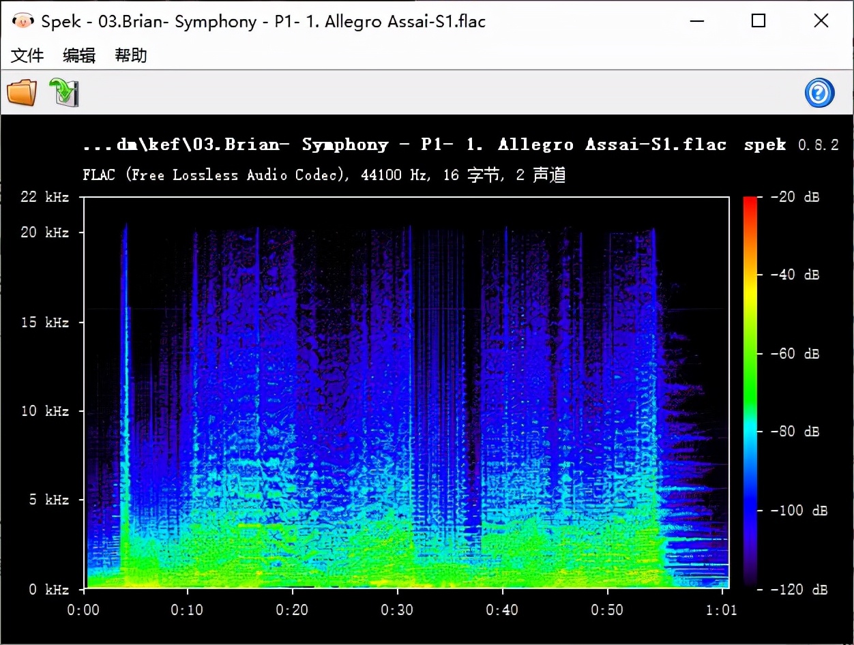Image resolution: width=854 pixels, height=645 pixels.
Task: Click the 22 kHz frequency axis label
Action: pyautogui.click(x=45, y=197)
